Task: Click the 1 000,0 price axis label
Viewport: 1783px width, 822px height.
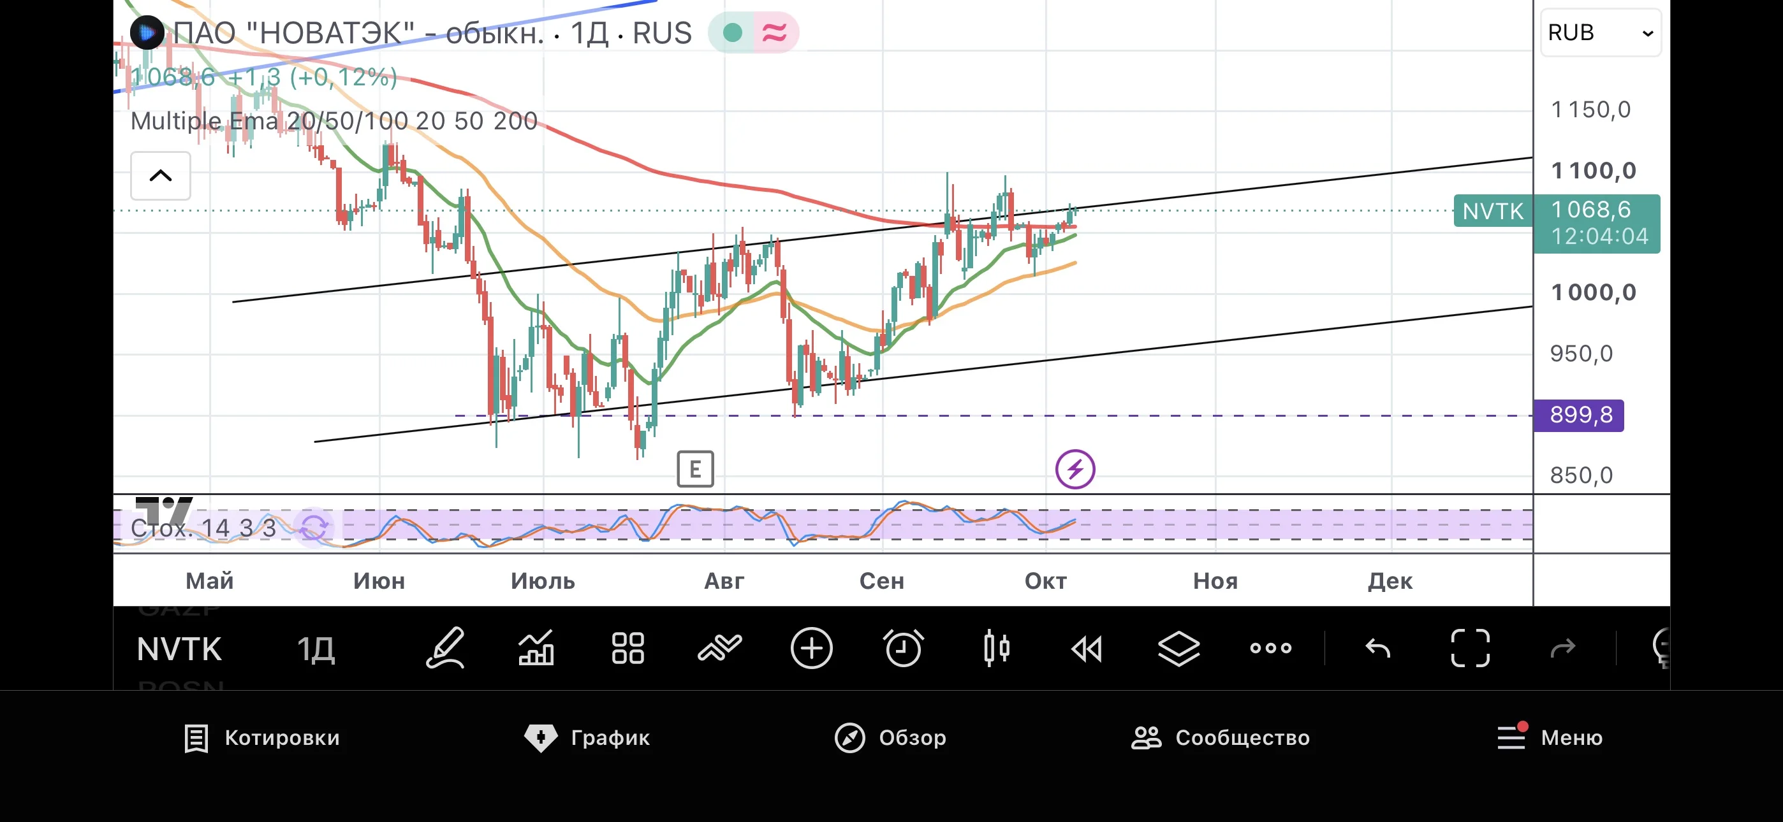Action: tap(1594, 292)
